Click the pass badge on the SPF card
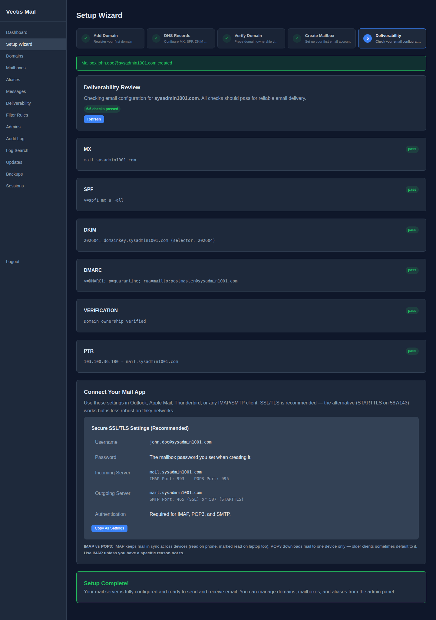The height and width of the screenshot is (620, 436). 412,190
